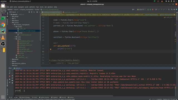Open Run window gear settings icon

tap(172, 68)
